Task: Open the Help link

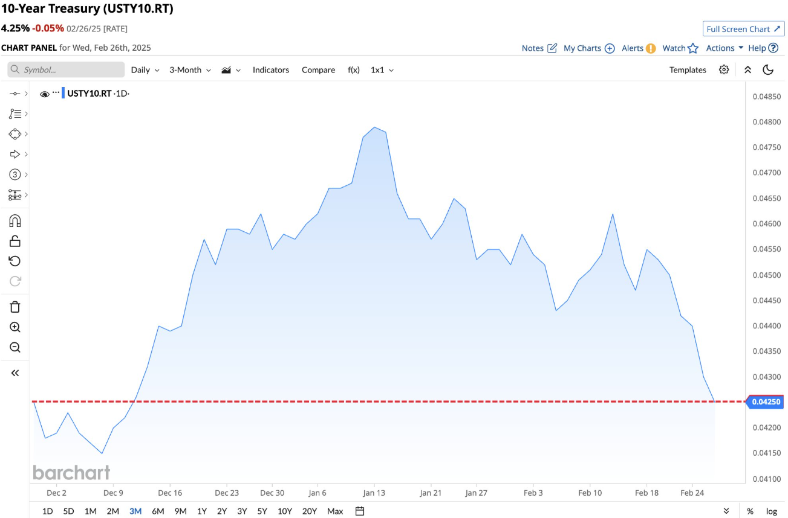Action: [x=763, y=48]
